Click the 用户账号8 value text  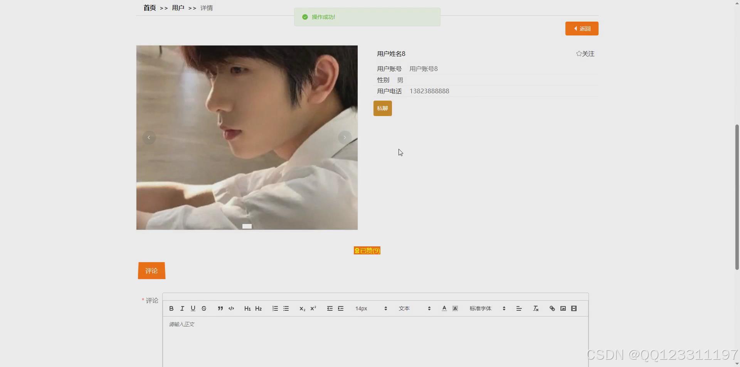[x=424, y=69]
